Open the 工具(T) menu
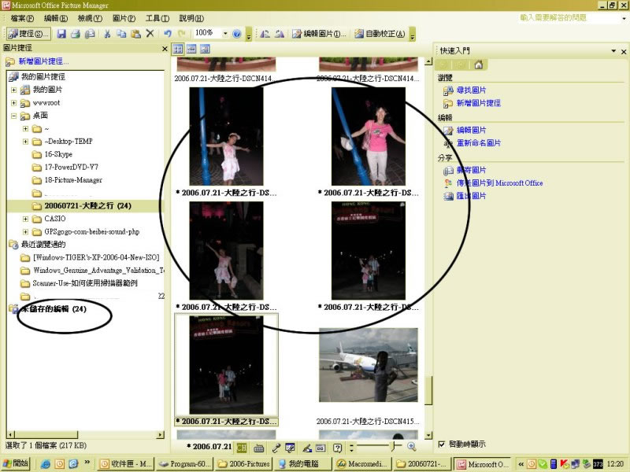This screenshot has height=472, width=630. click(157, 18)
